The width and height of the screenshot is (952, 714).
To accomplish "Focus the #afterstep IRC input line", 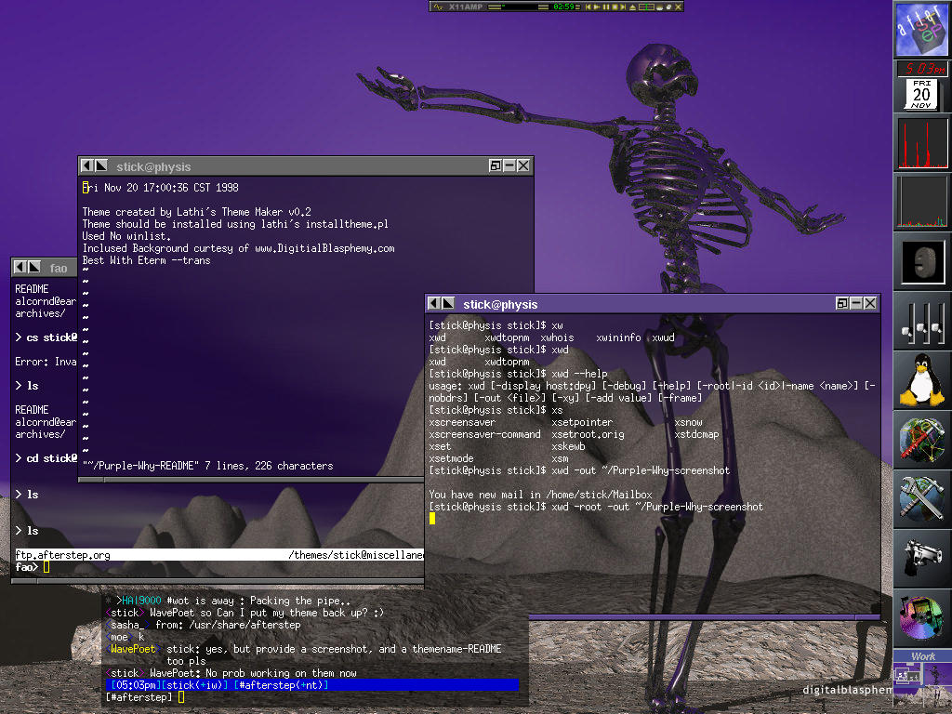I will 279,697.
